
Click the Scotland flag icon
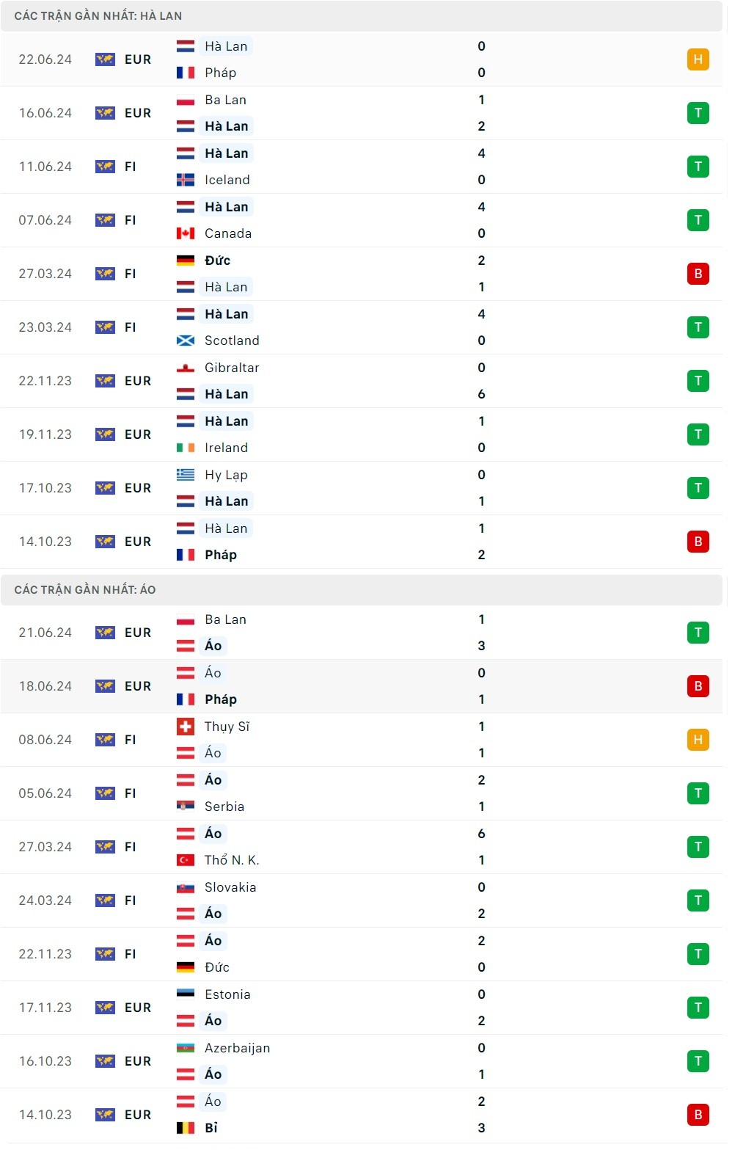(186, 341)
